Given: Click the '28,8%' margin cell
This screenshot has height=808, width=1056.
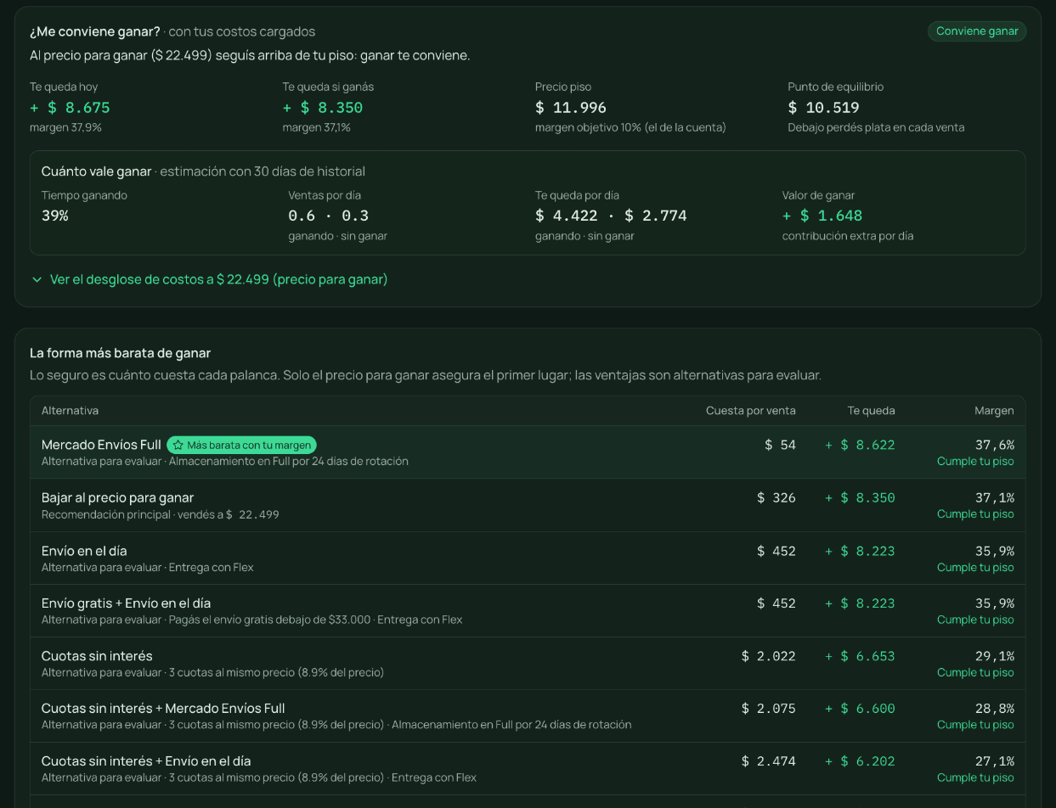Looking at the screenshot, I should click(995, 709).
